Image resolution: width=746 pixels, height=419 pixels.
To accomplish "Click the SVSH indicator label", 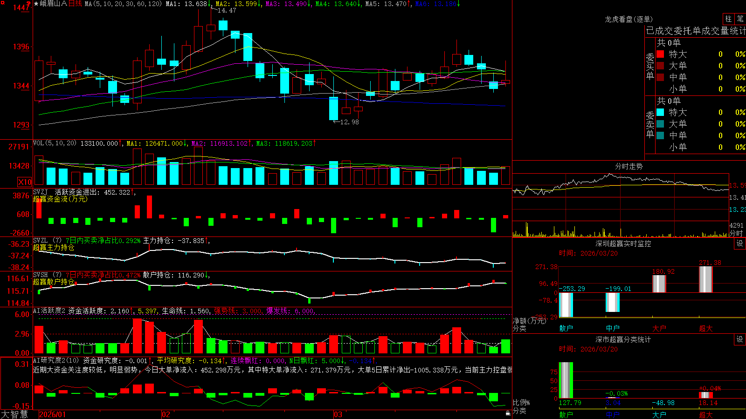I will [41, 275].
